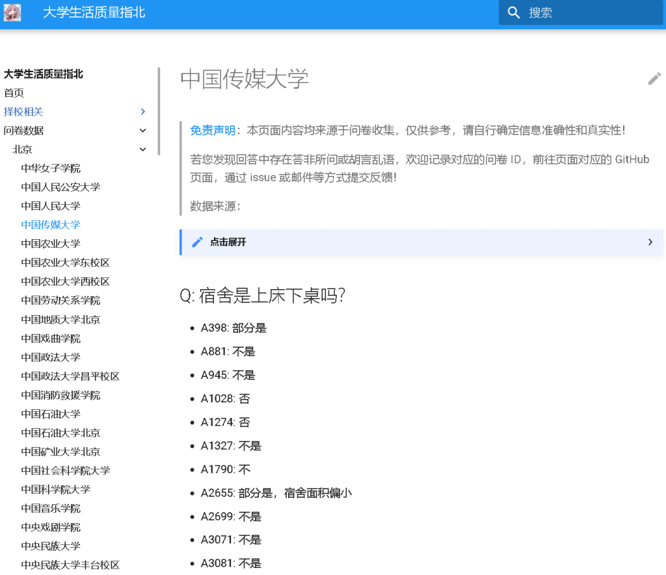Click the search magnifier icon
This screenshot has height=575, width=666.
(x=514, y=12)
